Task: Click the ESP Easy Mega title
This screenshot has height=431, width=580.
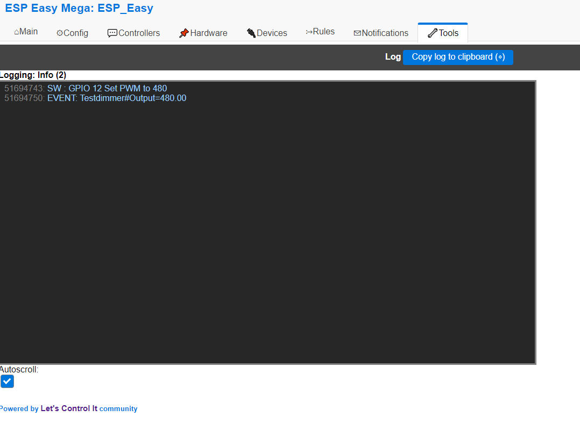Action: (x=79, y=8)
